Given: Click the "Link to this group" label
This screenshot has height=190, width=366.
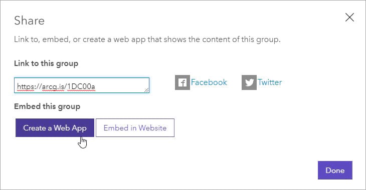Looking at the screenshot, I should tap(46, 63).
